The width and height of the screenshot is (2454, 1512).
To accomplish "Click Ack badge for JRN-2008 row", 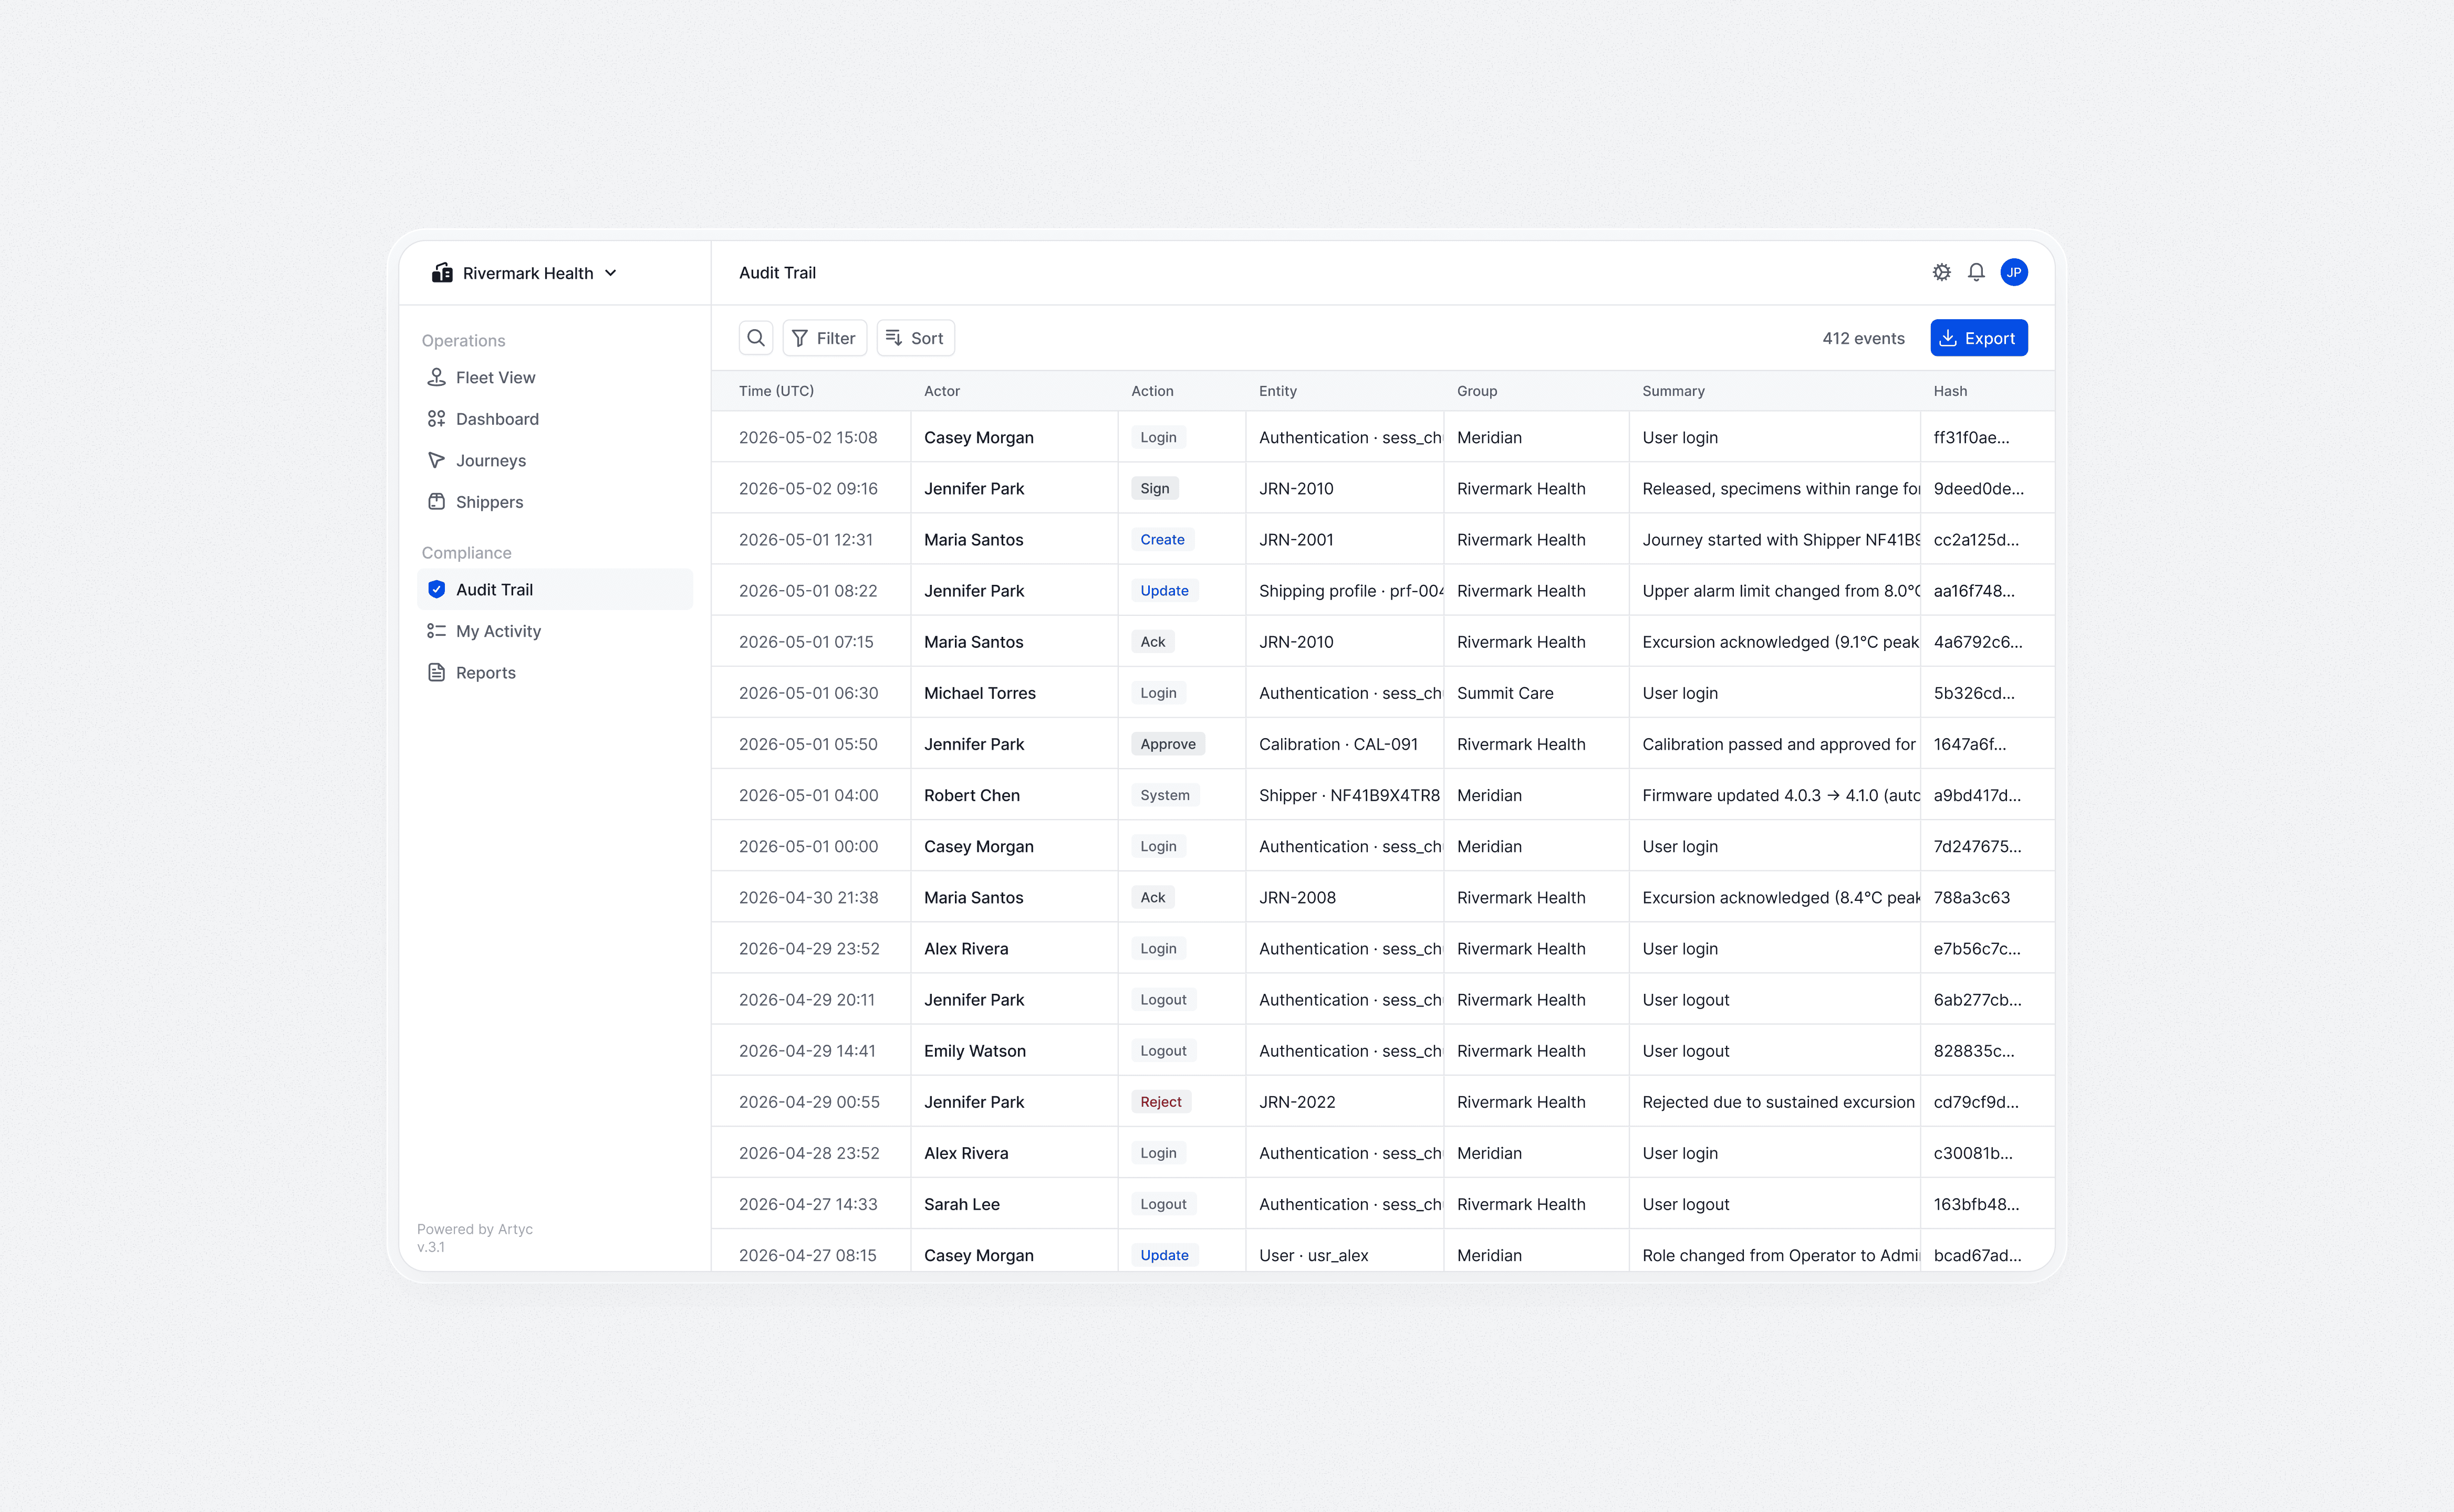I will tap(1152, 897).
